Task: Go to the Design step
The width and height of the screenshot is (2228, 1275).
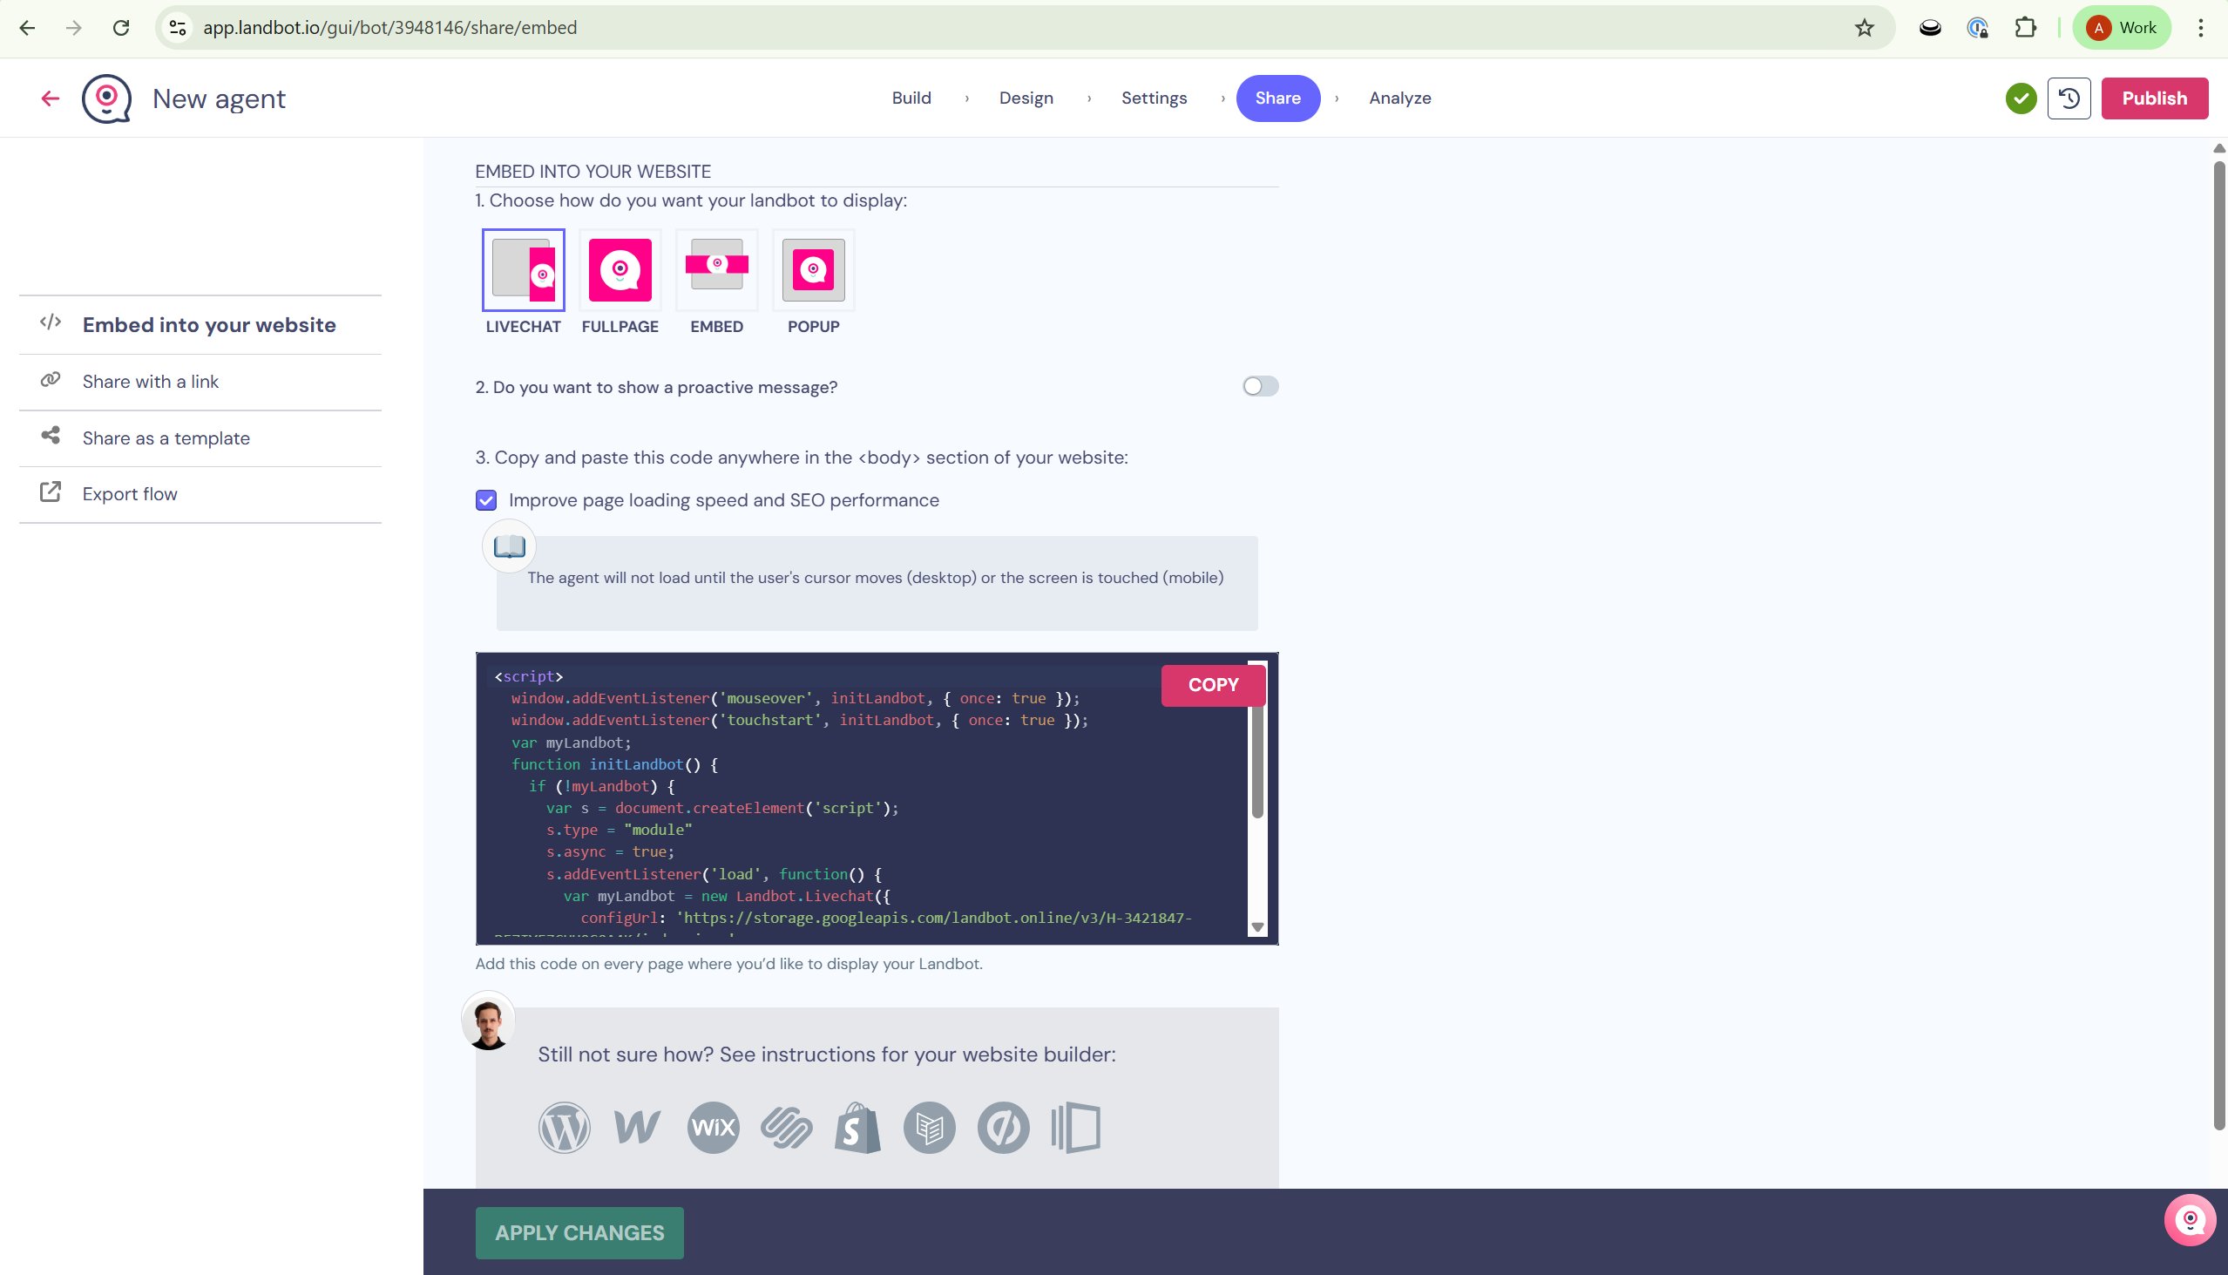Action: [1026, 98]
